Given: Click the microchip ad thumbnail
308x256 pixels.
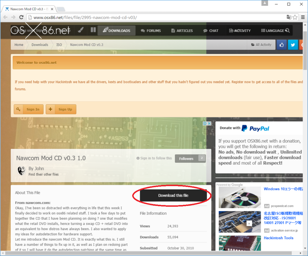Looking at the screenshot, I should tap(239, 243).
